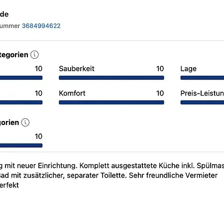Image resolution: width=224 pixels, height=224 pixels.
Task: Click info icon beside lower 'gorien' heading
Action: [x=25, y=122]
